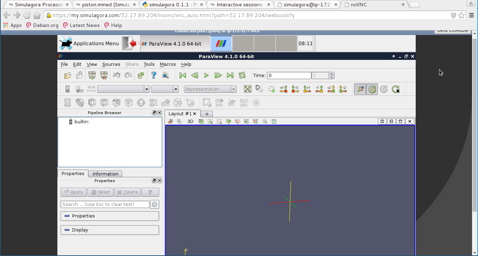The image size is (478, 256).
Task: Set view direction to -X
Action: click(295, 89)
